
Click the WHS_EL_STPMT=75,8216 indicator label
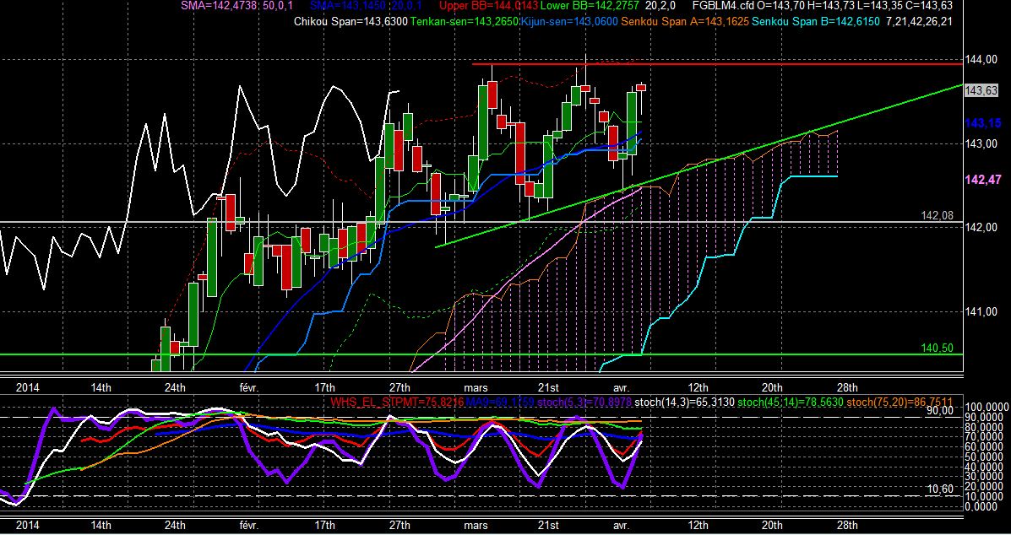[396, 403]
